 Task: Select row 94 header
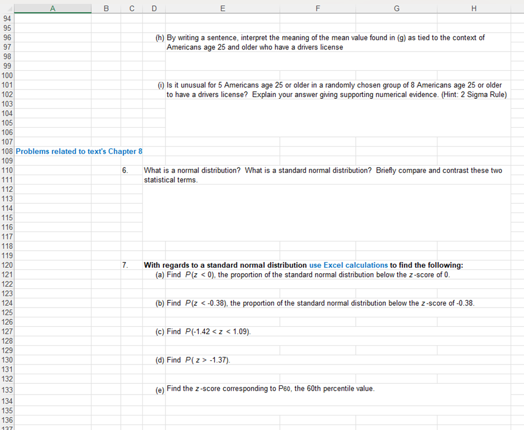pyautogui.click(x=7, y=18)
